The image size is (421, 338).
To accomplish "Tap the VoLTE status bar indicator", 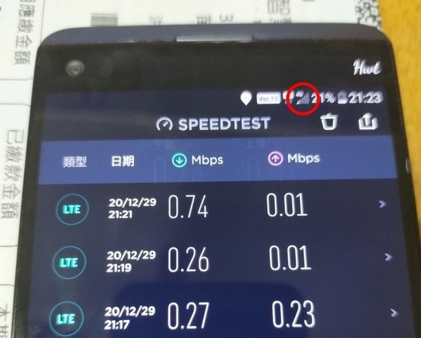I will point(269,99).
